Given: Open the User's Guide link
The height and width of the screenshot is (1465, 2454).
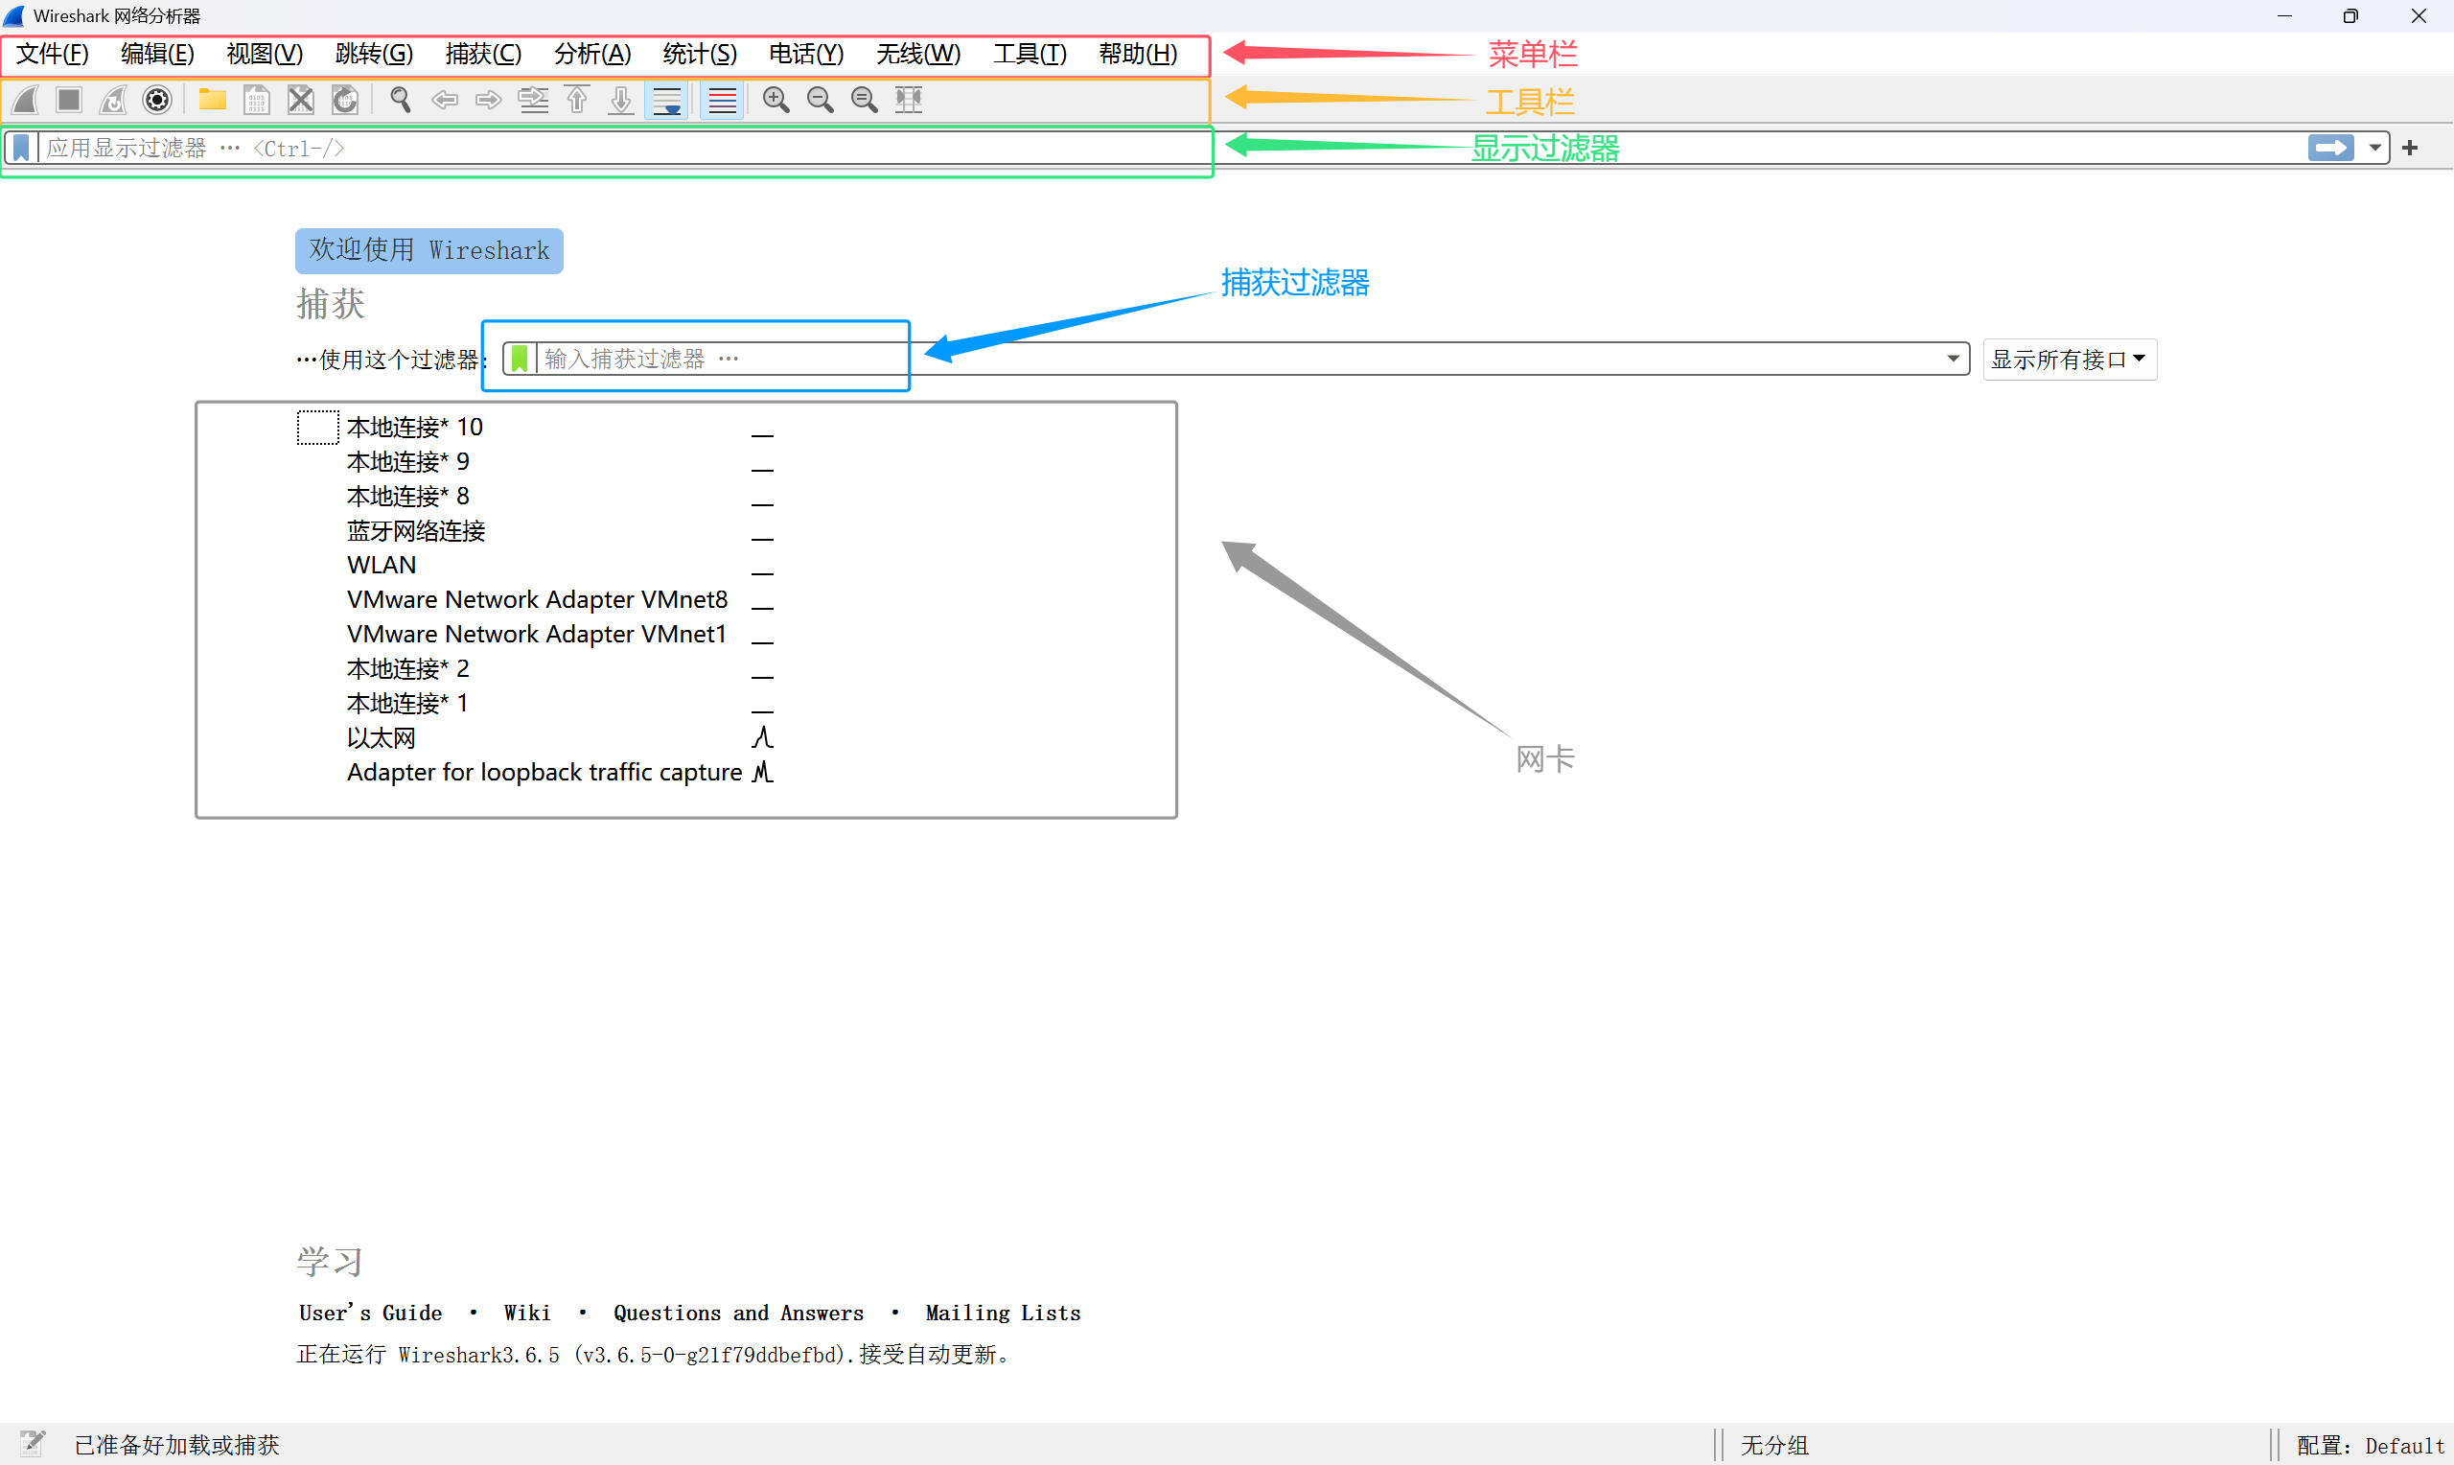Looking at the screenshot, I should tap(370, 1313).
